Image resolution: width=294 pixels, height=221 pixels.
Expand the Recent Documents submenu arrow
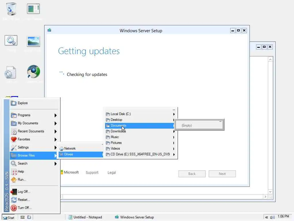pyautogui.click(x=55, y=131)
